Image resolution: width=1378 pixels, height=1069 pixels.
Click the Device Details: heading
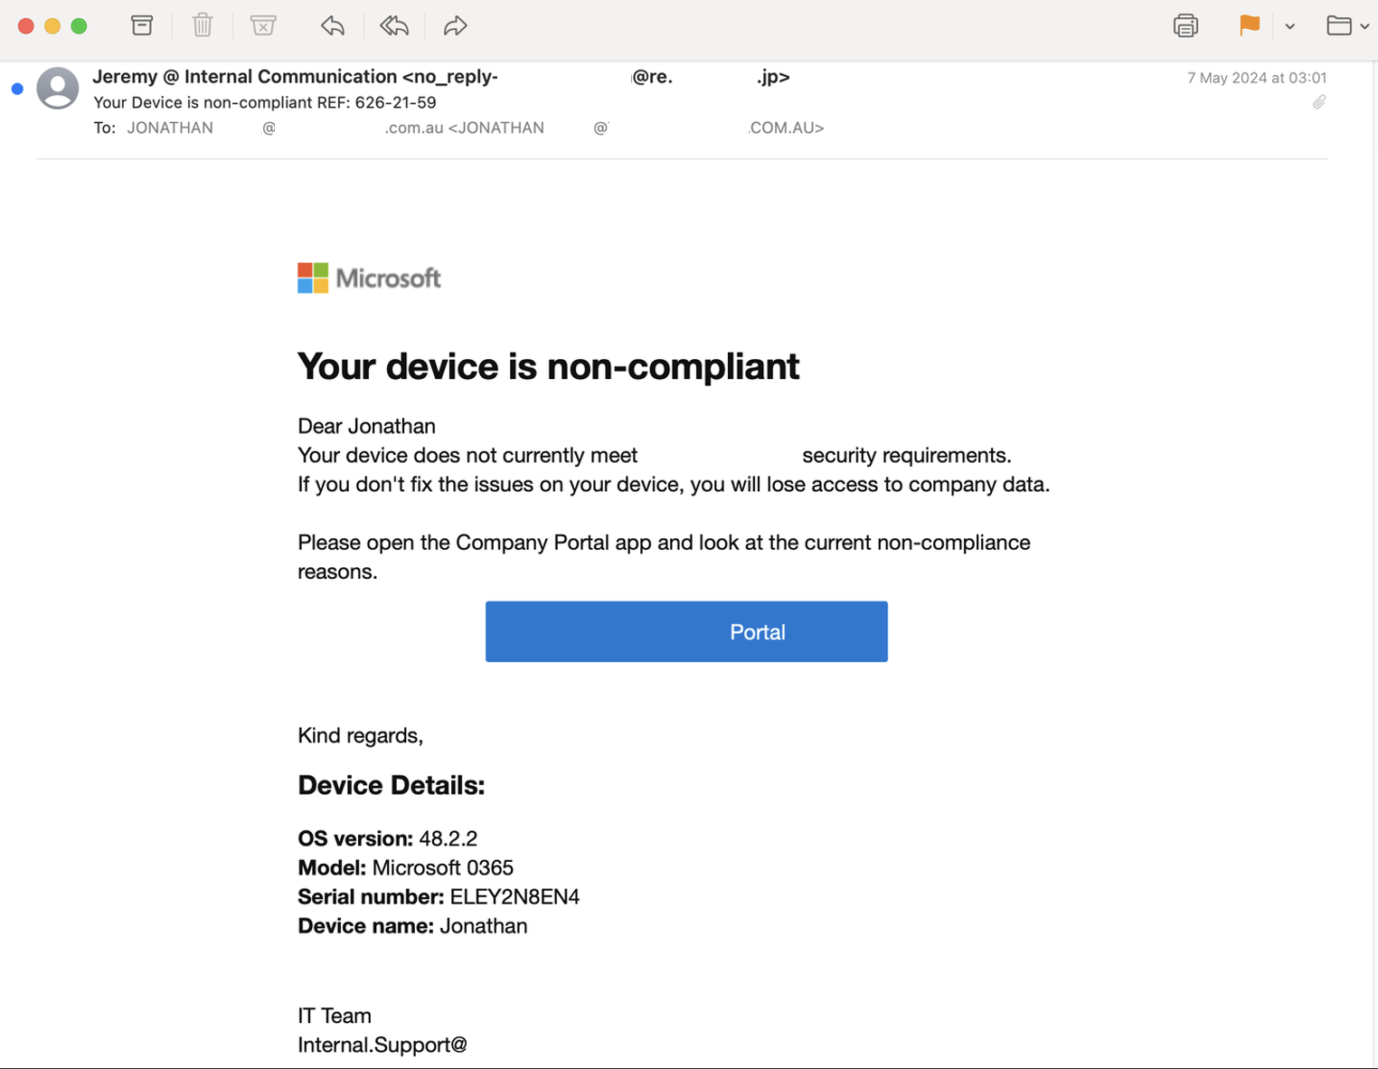point(392,785)
